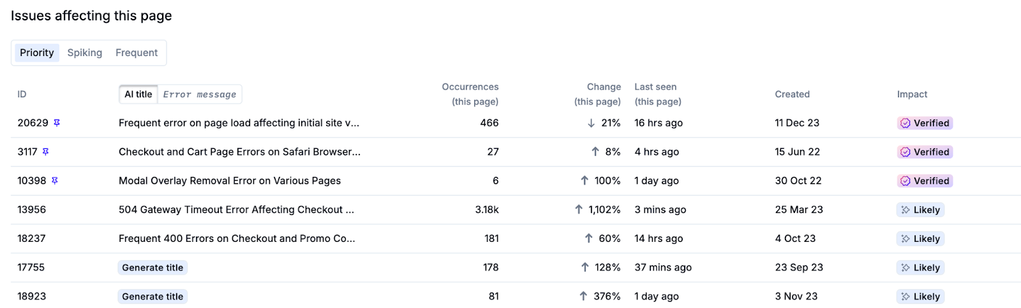Click Verified badge on issue 20629

click(x=925, y=123)
